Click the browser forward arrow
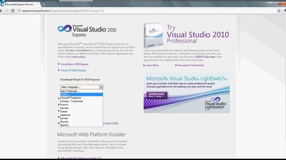This screenshot has width=286, height=160. pyautogui.click(x=7, y=11)
